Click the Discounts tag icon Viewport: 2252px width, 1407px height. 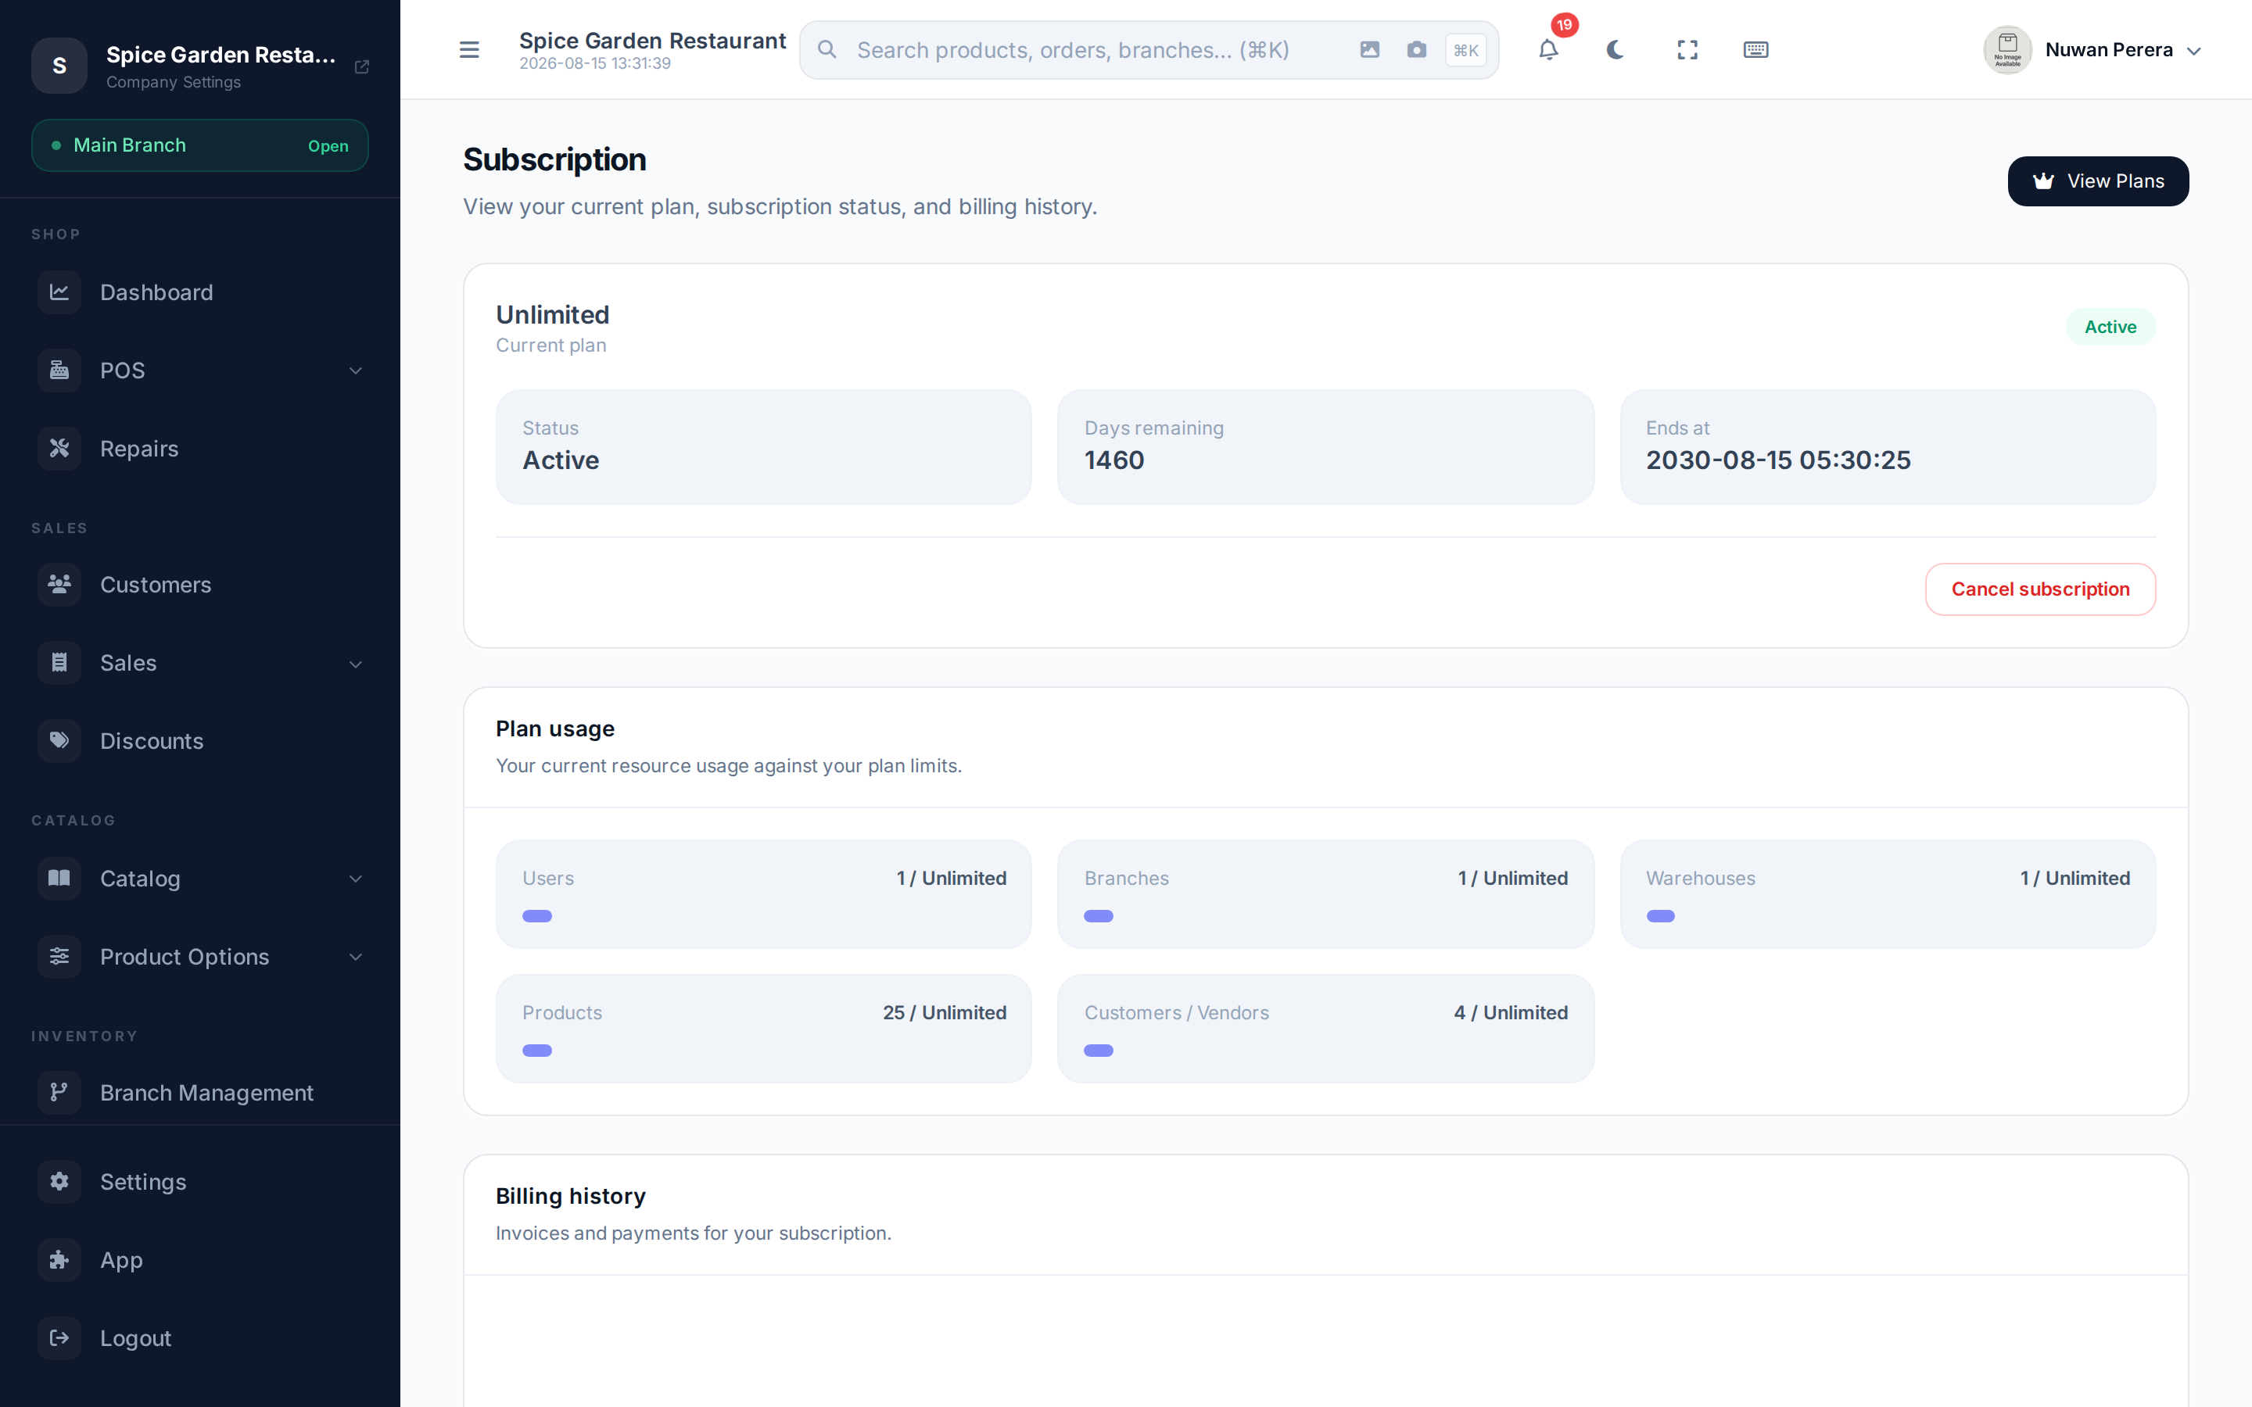coord(59,741)
